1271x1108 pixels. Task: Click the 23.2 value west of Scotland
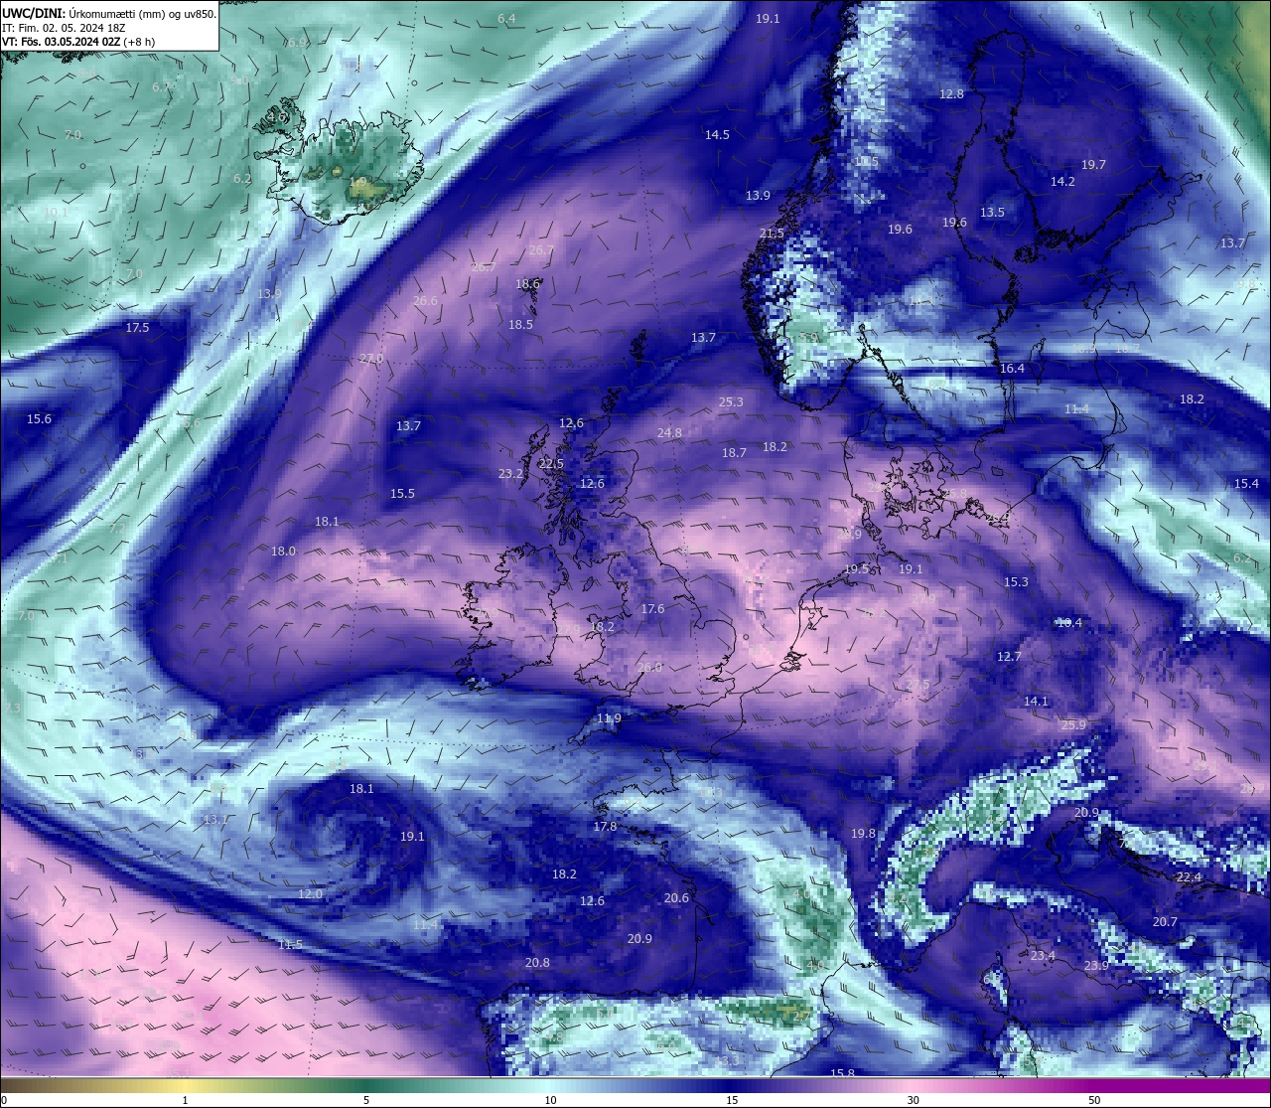(x=510, y=474)
